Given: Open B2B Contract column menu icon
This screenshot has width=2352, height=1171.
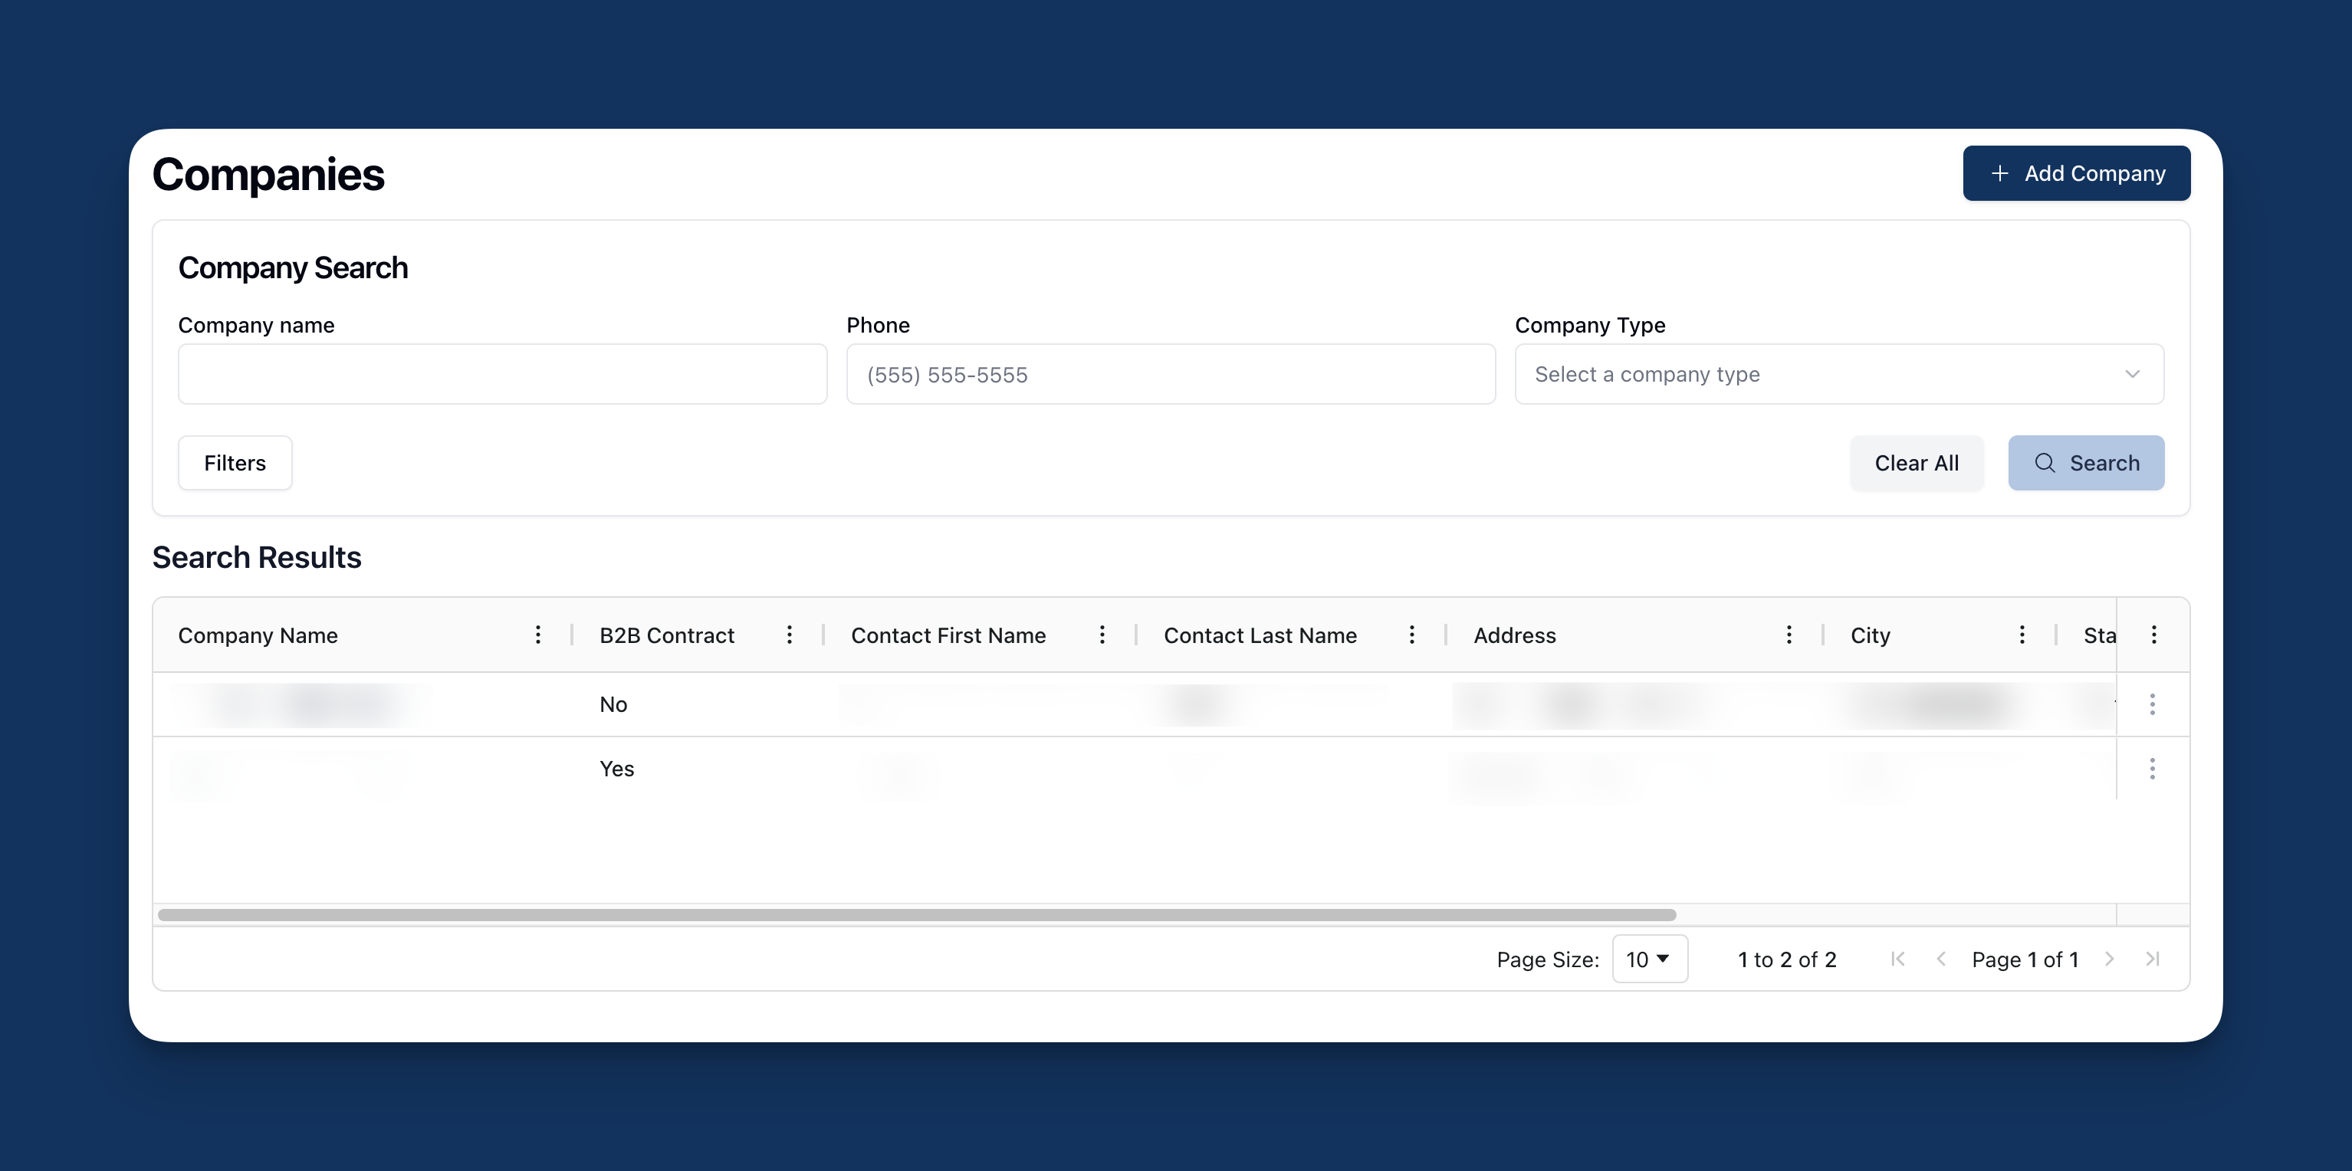Looking at the screenshot, I should [x=790, y=635].
